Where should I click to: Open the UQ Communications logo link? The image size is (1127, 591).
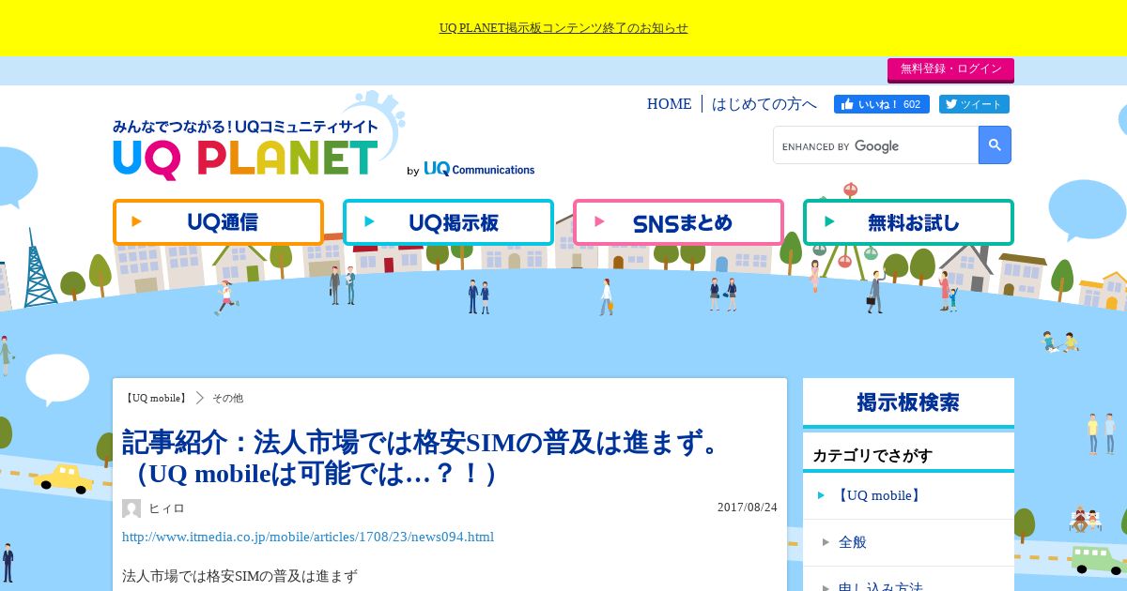tap(478, 169)
